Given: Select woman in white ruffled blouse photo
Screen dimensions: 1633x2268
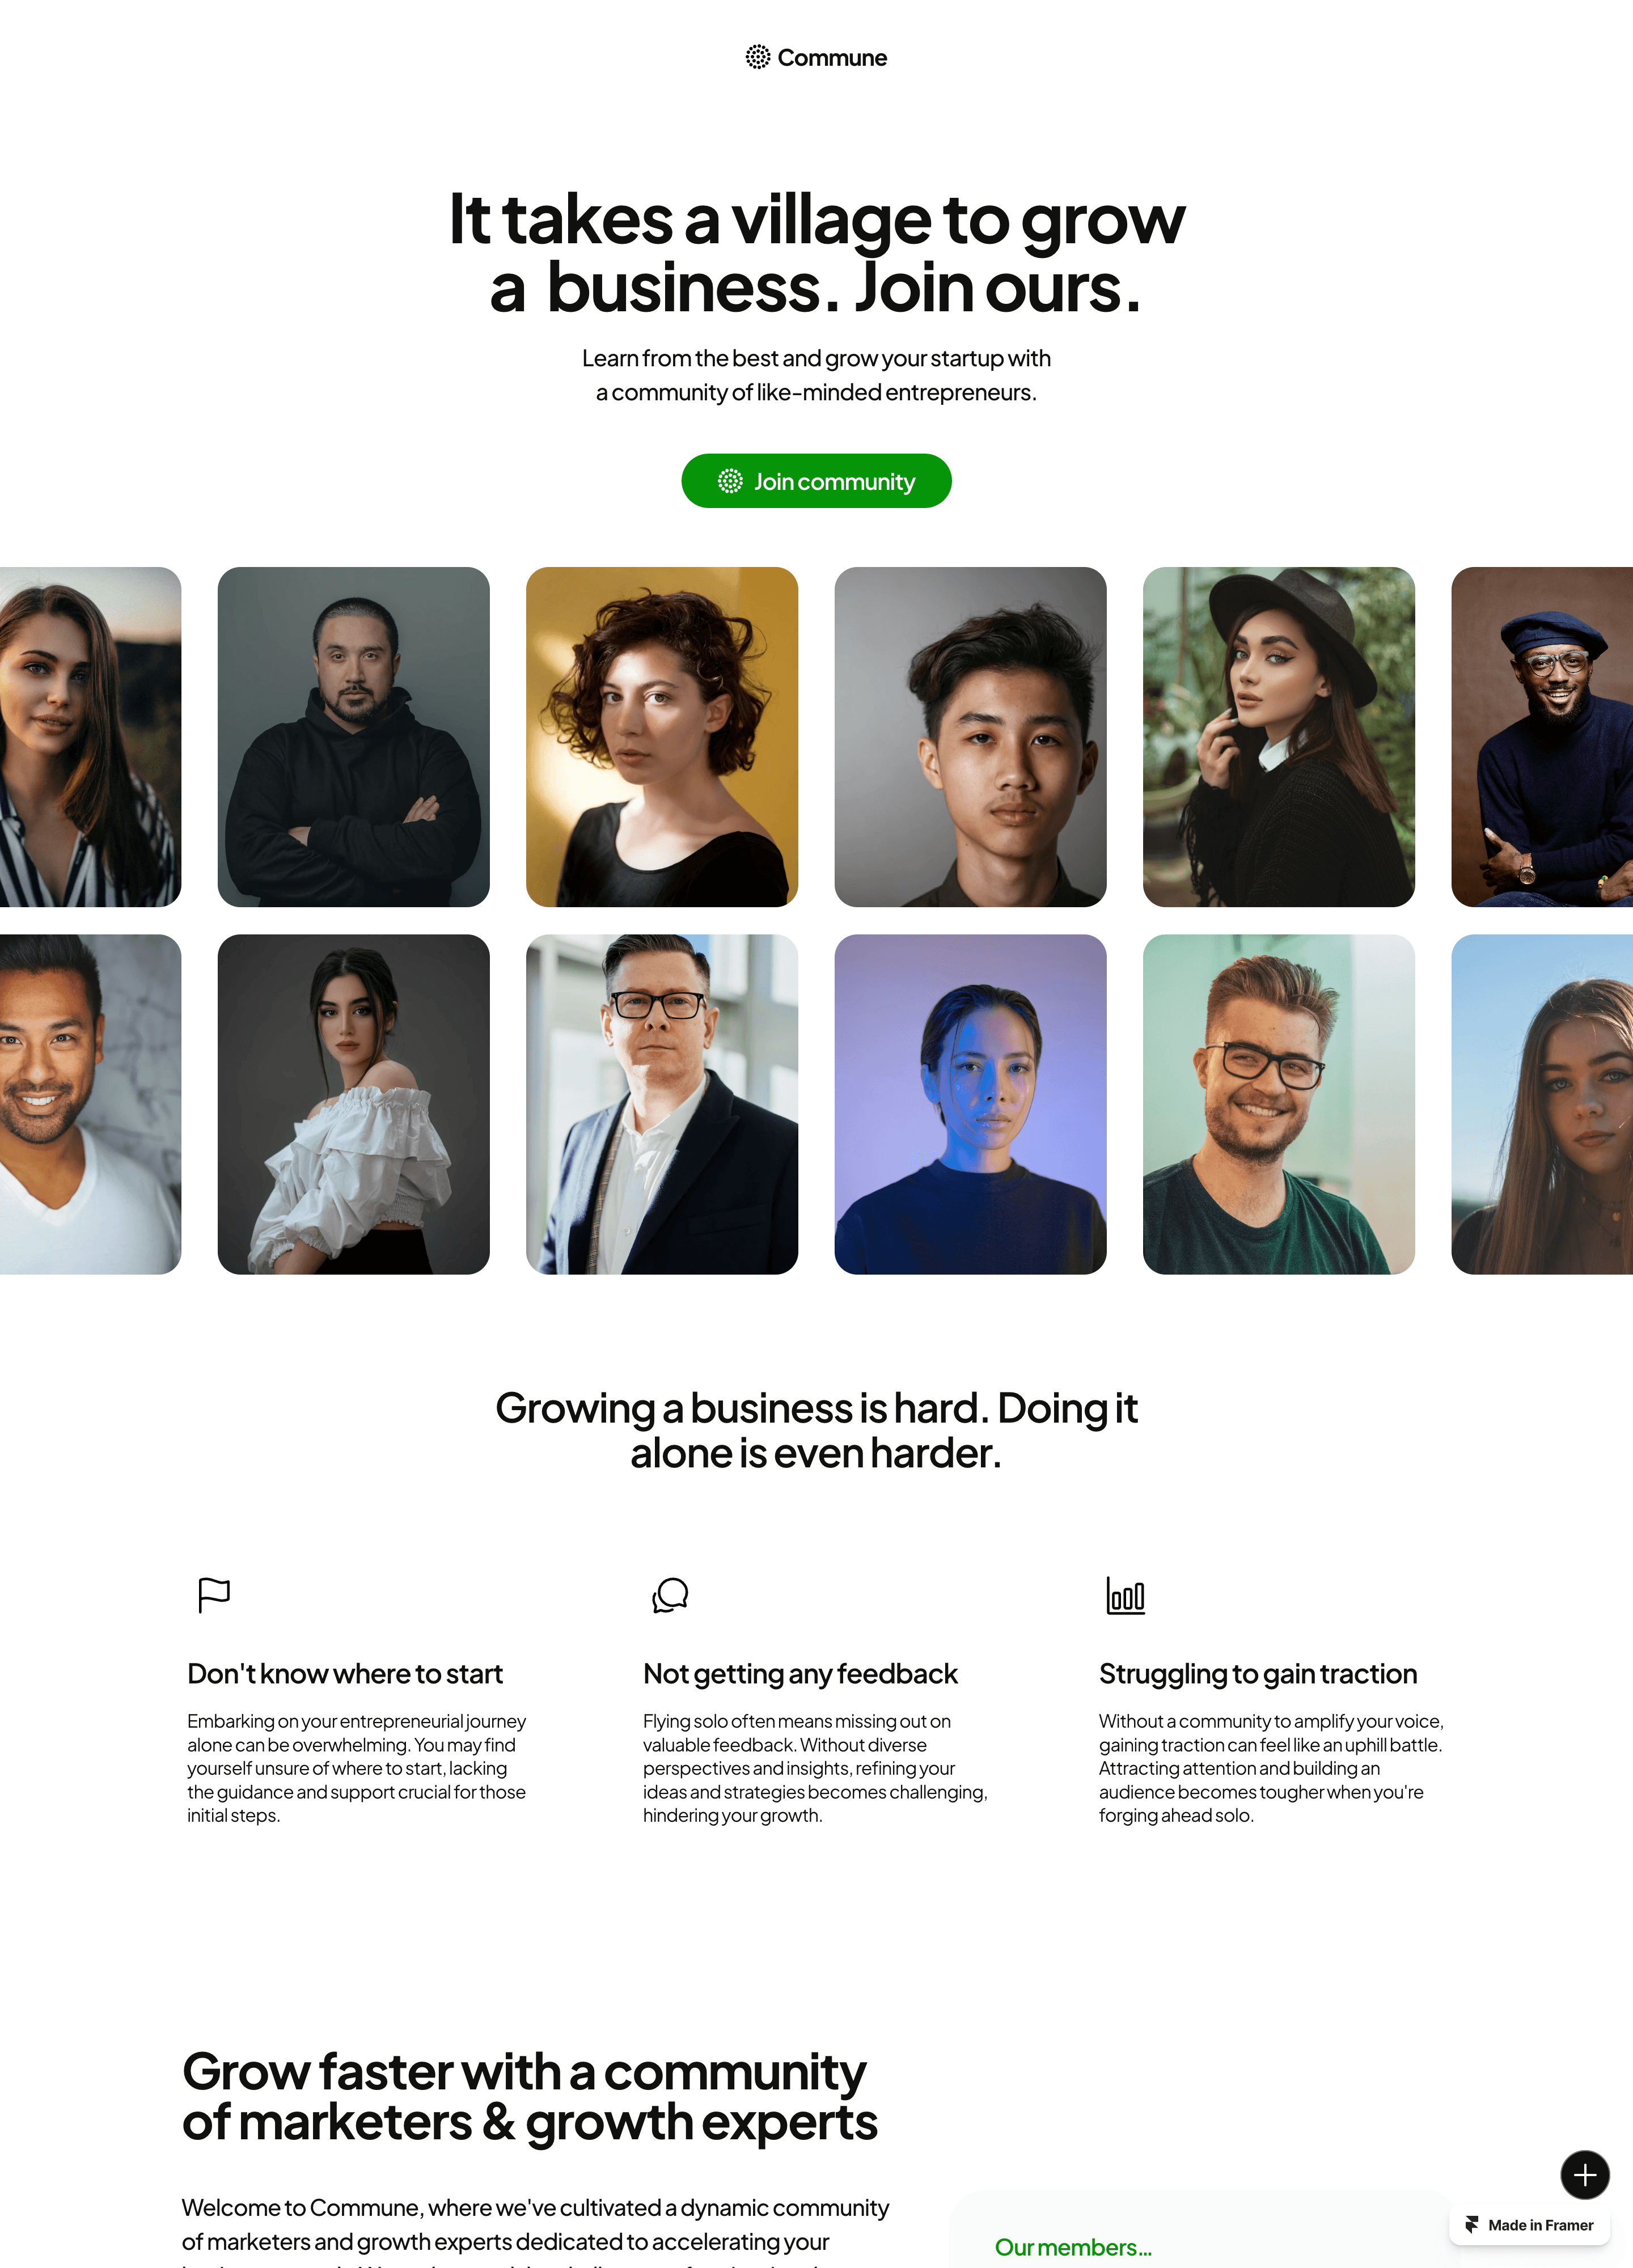Looking at the screenshot, I should [354, 1104].
